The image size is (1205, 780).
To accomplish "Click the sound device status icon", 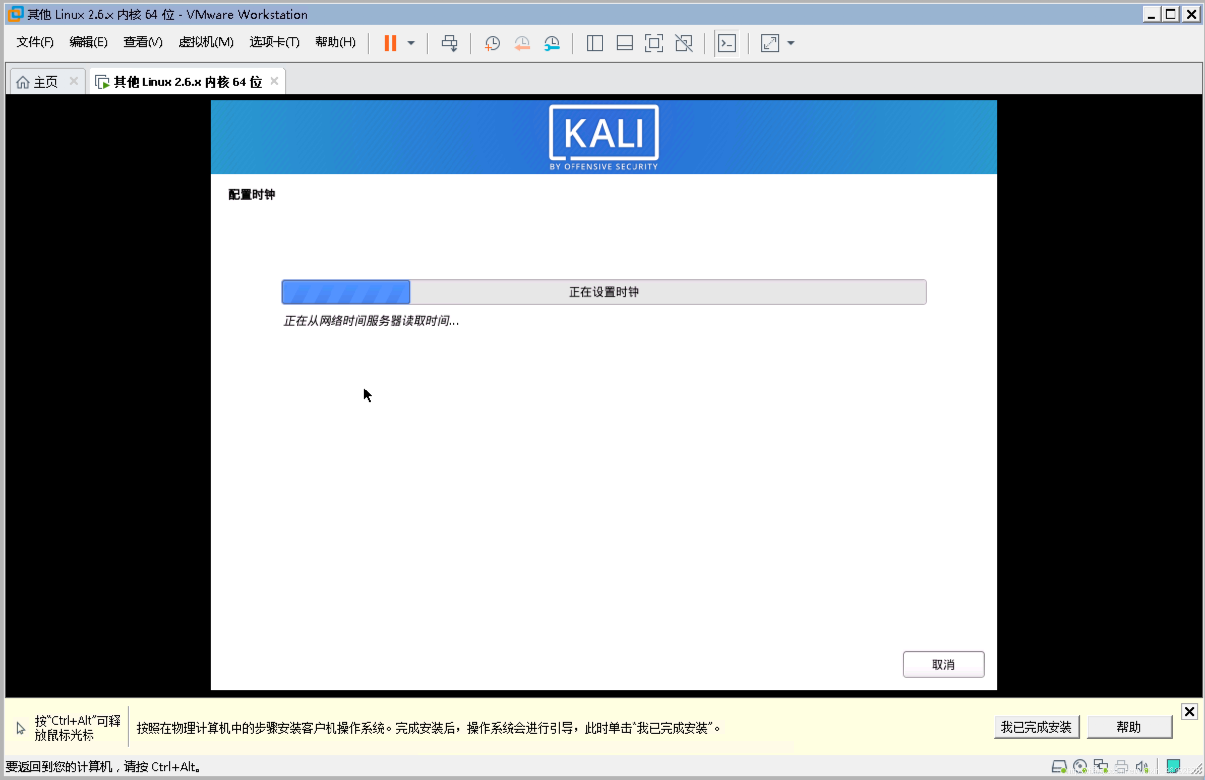I will tap(1142, 766).
